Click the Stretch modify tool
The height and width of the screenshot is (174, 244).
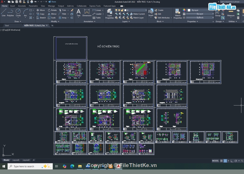pos(41,18)
